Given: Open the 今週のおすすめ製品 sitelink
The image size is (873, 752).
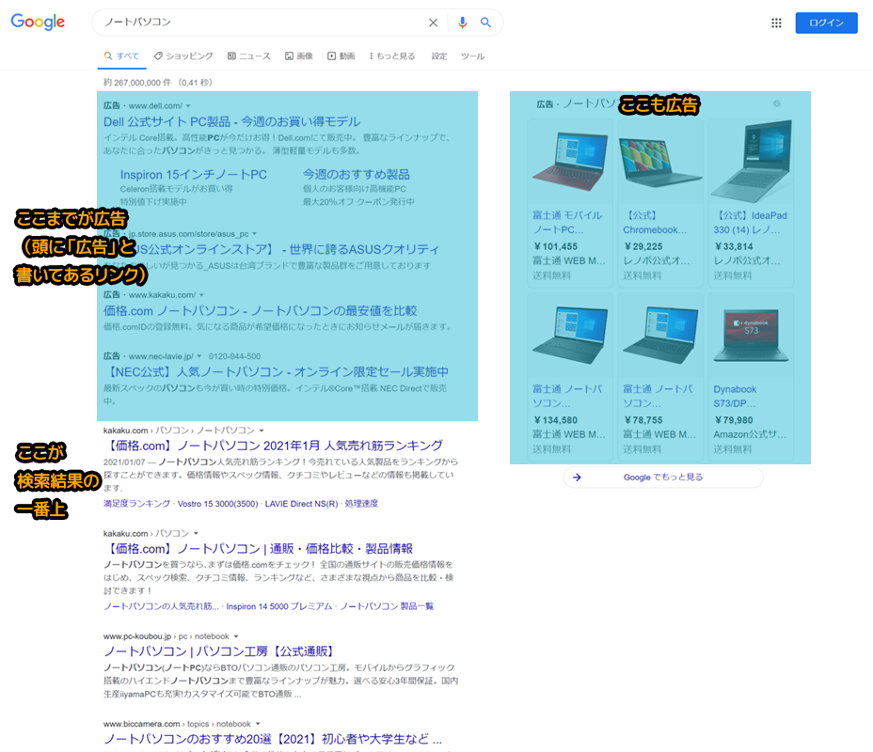Looking at the screenshot, I should (x=357, y=174).
